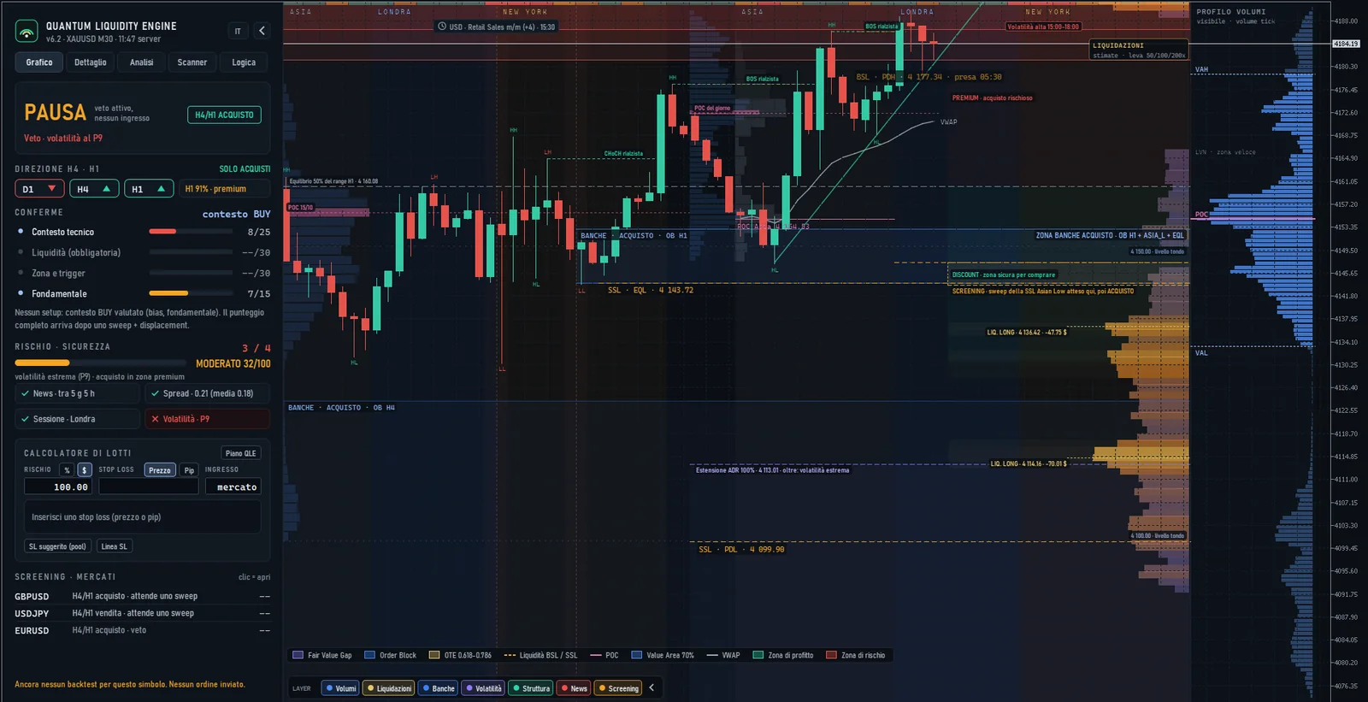Click the Spread 0.21 check item
Image resolution: width=1368 pixels, height=702 pixels.
click(x=208, y=393)
